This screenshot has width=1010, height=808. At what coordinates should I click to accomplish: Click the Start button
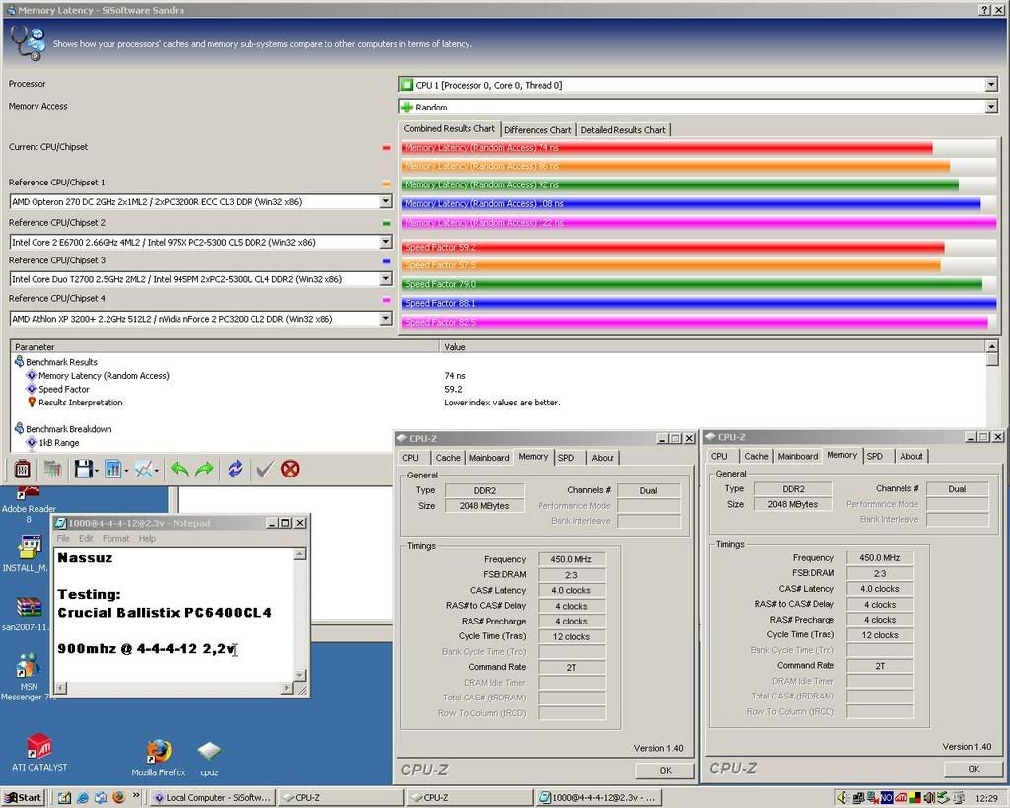pyautogui.click(x=24, y=798)
